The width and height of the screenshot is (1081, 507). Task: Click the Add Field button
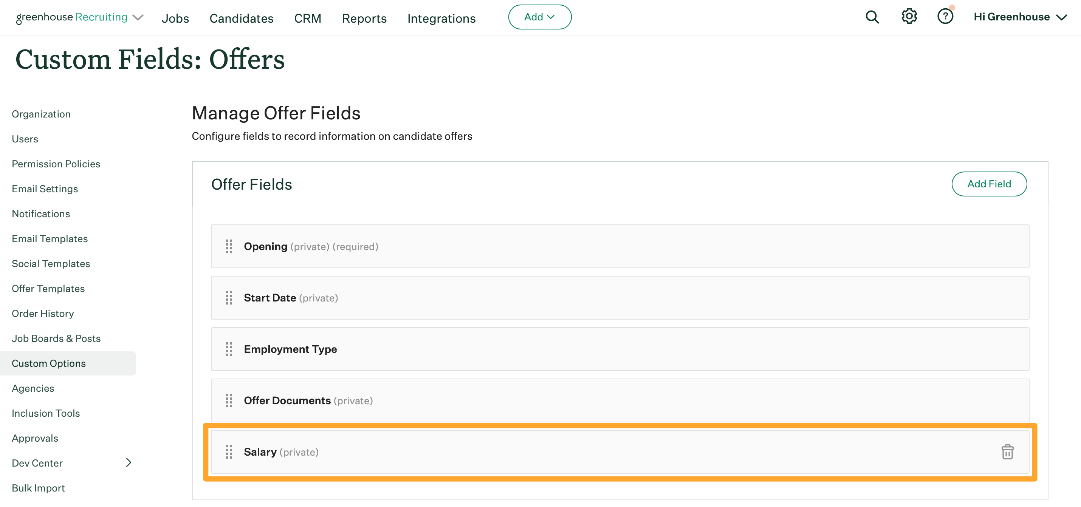click(x=989, y=184)
